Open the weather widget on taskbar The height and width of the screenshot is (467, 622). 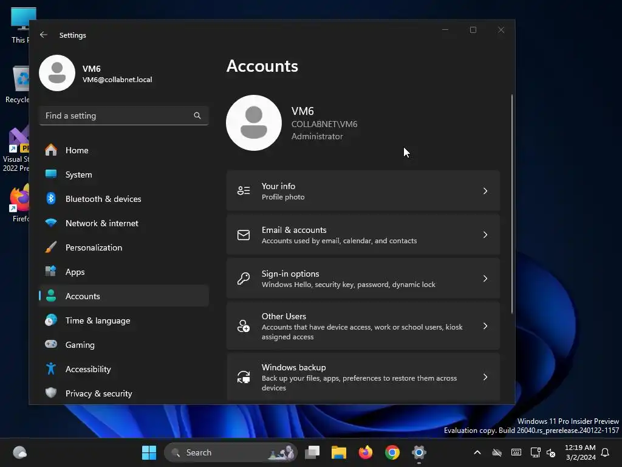[x=19, y=452]
